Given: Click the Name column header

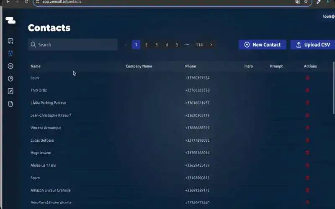Looking at the screenshot, I should coord(36,66).
